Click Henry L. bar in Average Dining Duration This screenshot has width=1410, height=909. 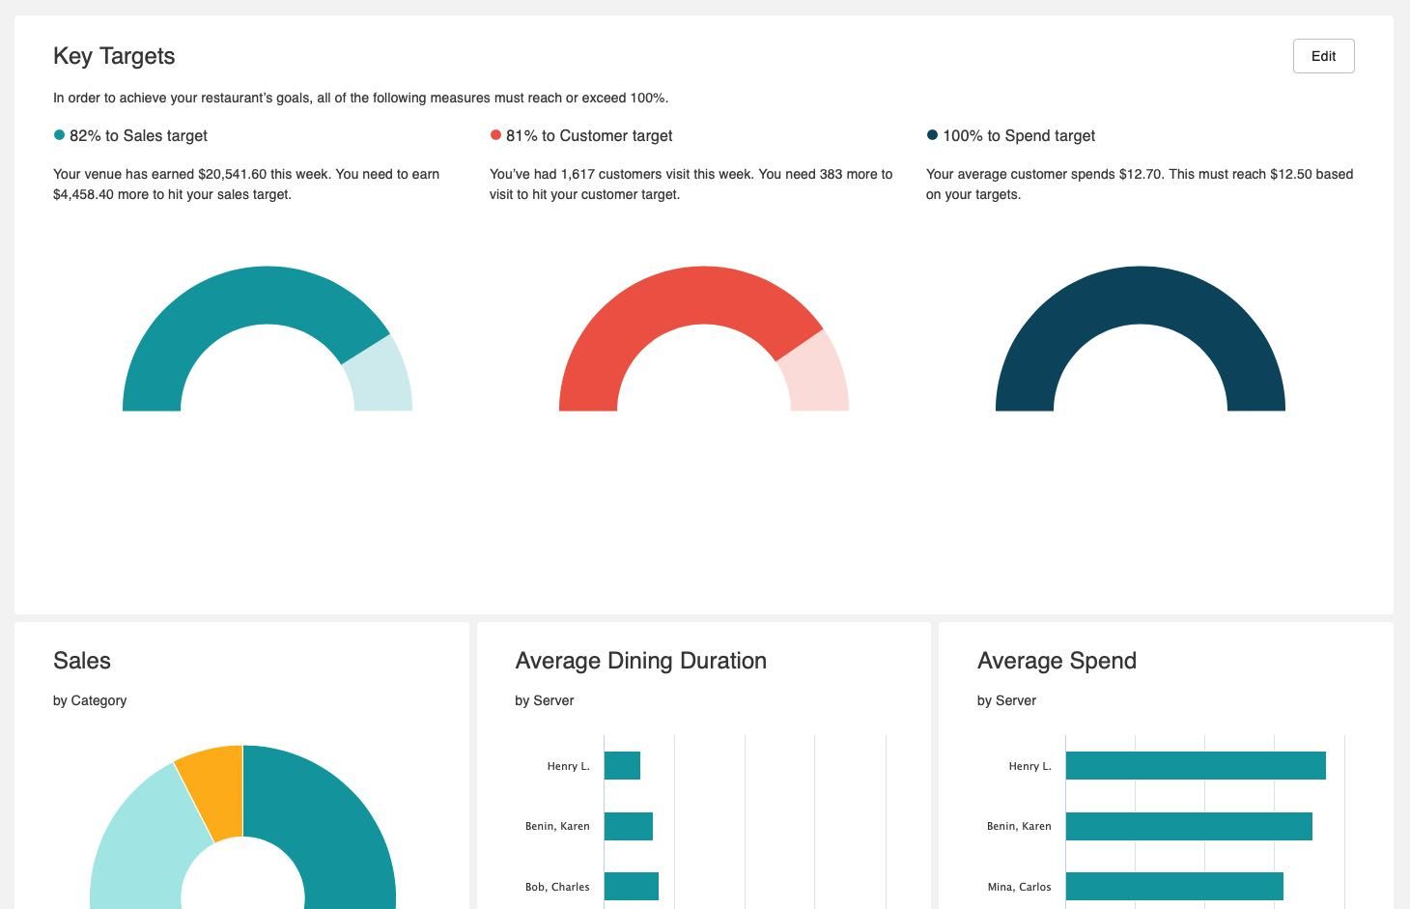[x=622, y=766]
